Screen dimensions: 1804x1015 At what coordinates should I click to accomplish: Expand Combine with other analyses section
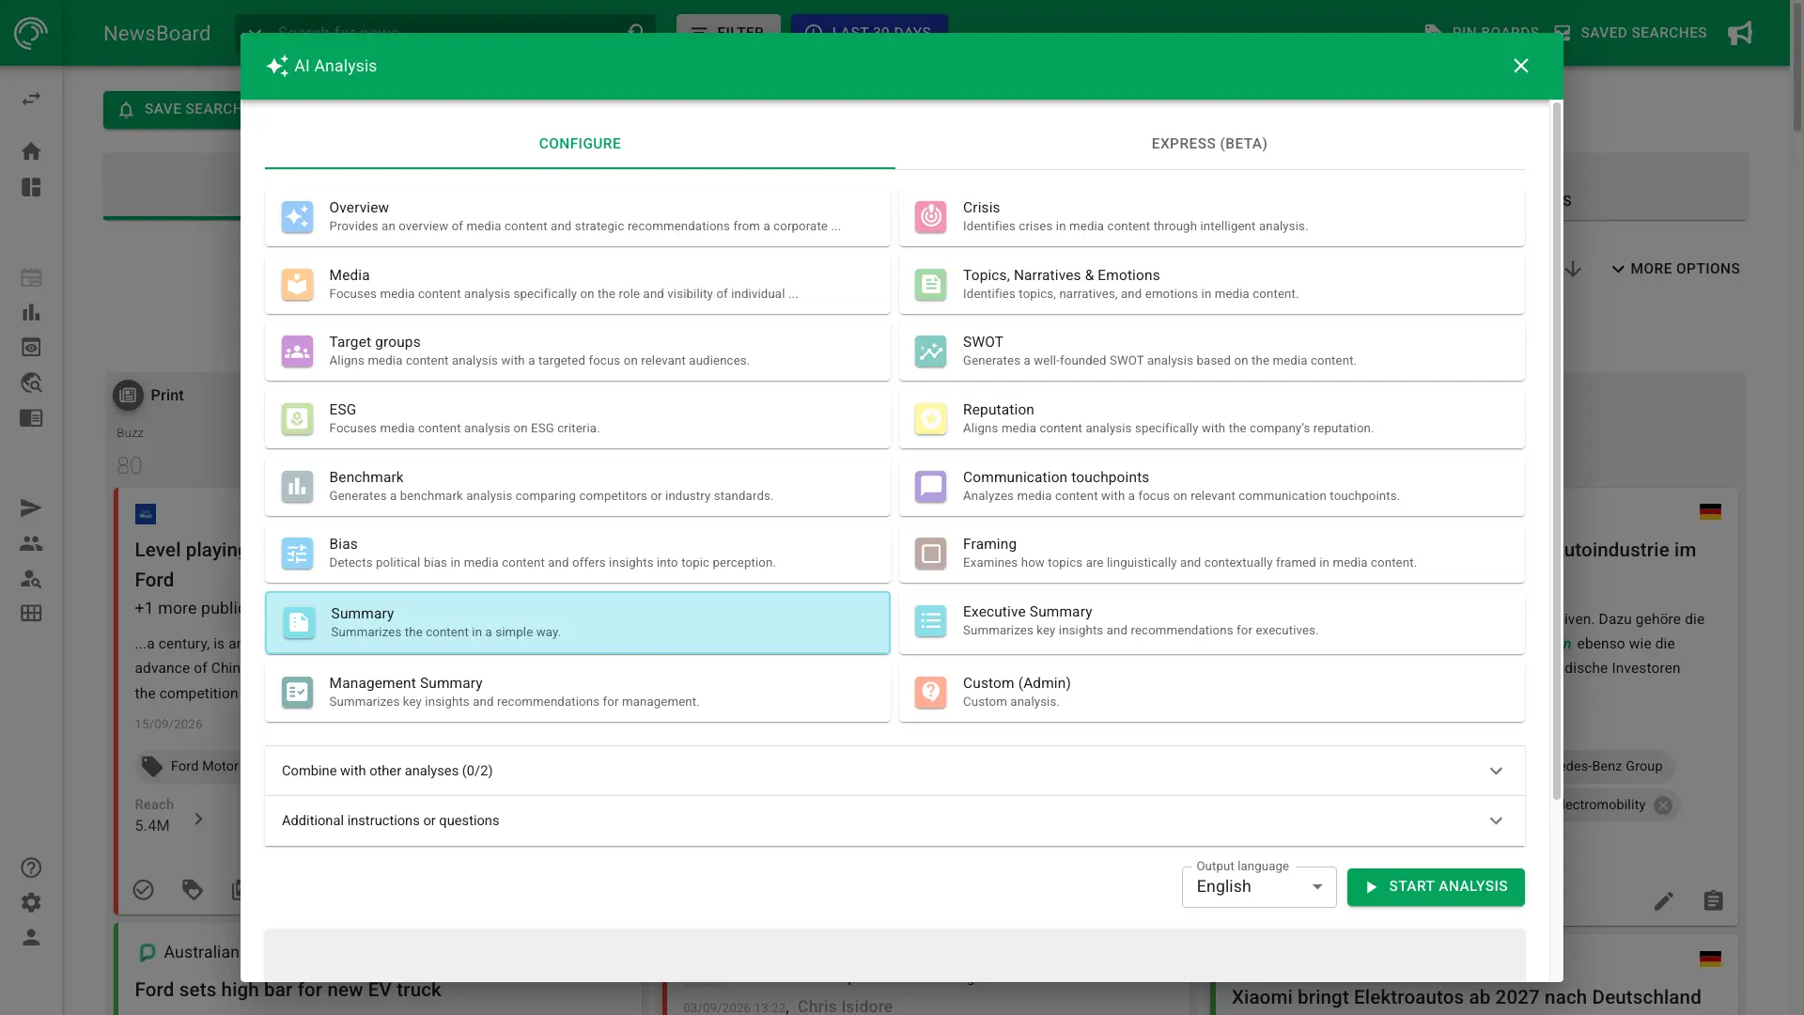click(x=894, y=771)
